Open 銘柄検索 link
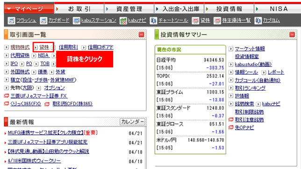This screenshot has width=301, height=169. coord(244,104)
